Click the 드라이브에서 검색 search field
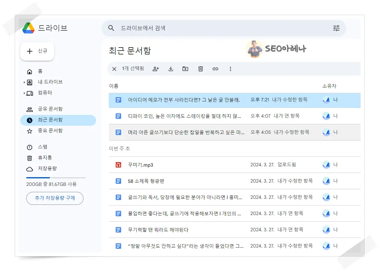The image size is (379, 271). tap(224, 28)
